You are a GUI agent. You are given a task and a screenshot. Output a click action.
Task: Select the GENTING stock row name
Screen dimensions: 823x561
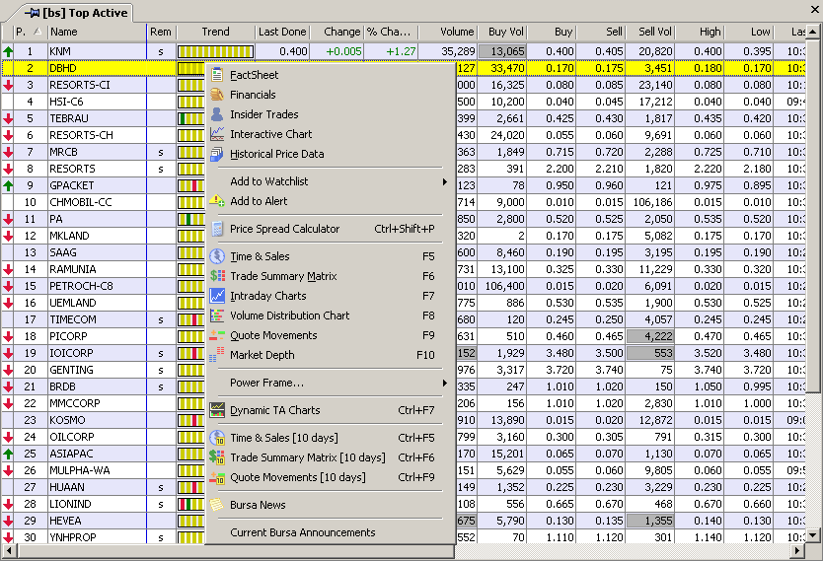pyautogui.click(x=71, y=370)
